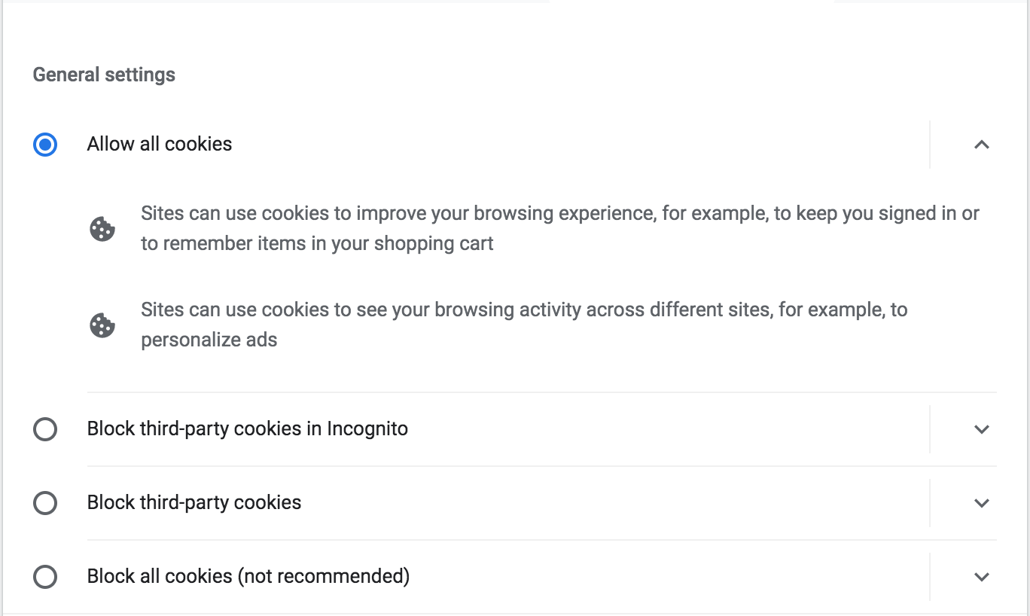Collapse the Allow all cookies details chevron

click(x=981, y=145)
